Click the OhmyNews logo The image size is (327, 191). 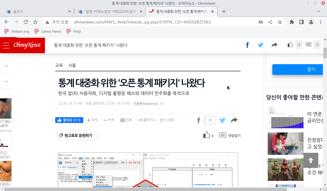27,45
